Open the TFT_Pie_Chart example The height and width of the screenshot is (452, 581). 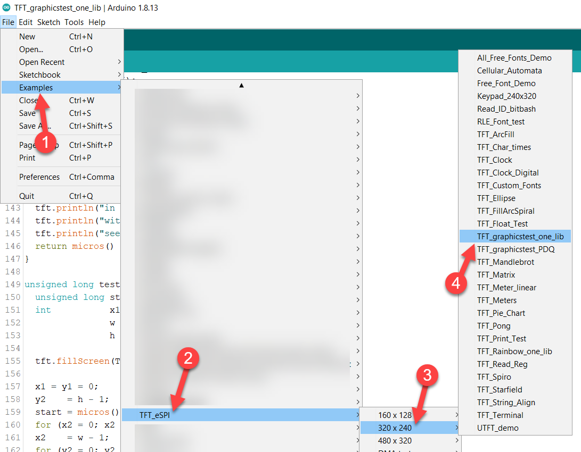click(x=515, y=313)
